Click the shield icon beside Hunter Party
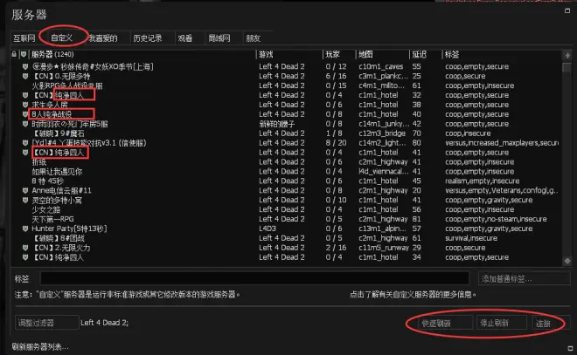 [x=25, y=229]
